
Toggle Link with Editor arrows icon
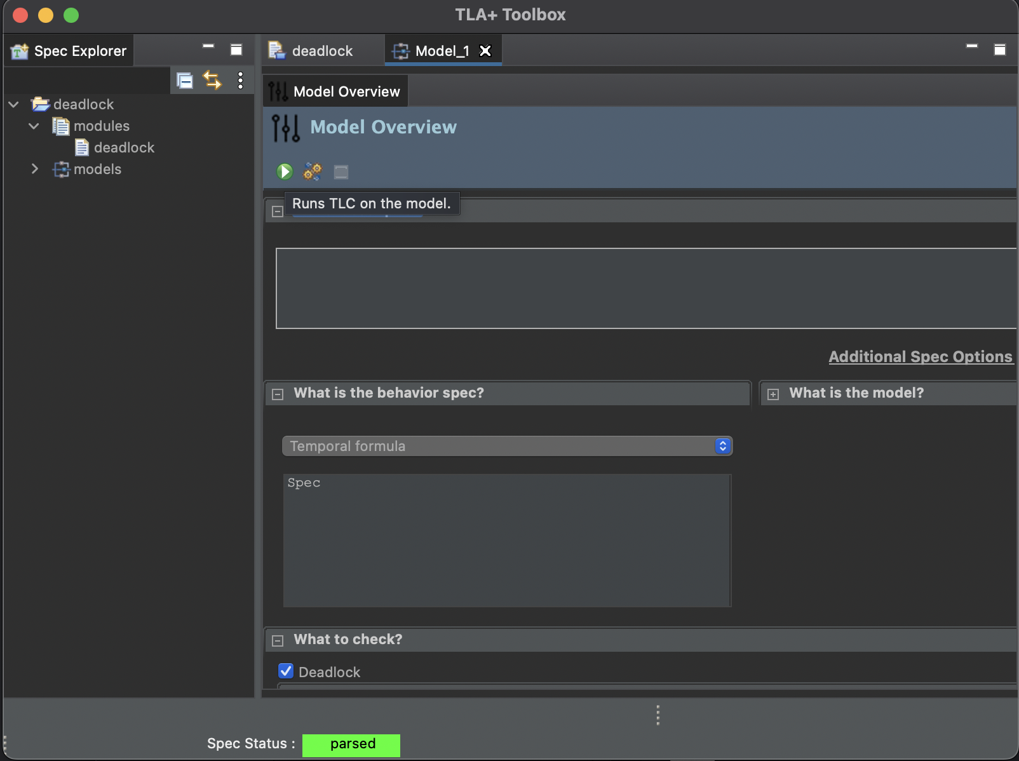coord(212,80)
